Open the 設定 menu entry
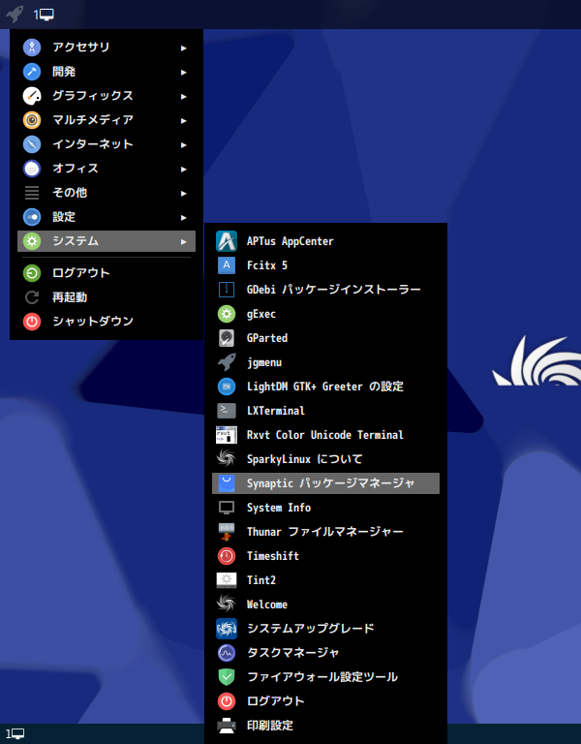This screenshot has width=581, height=744. pos(107,217)
